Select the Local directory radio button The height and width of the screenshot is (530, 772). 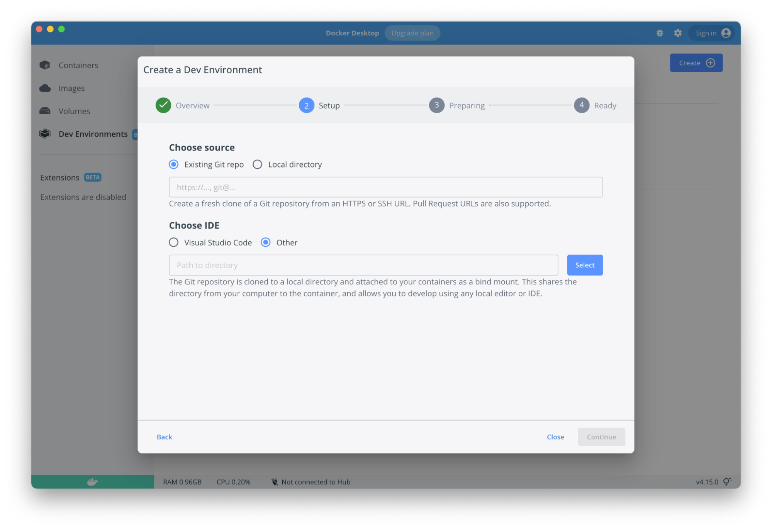(x=257, y=164)
